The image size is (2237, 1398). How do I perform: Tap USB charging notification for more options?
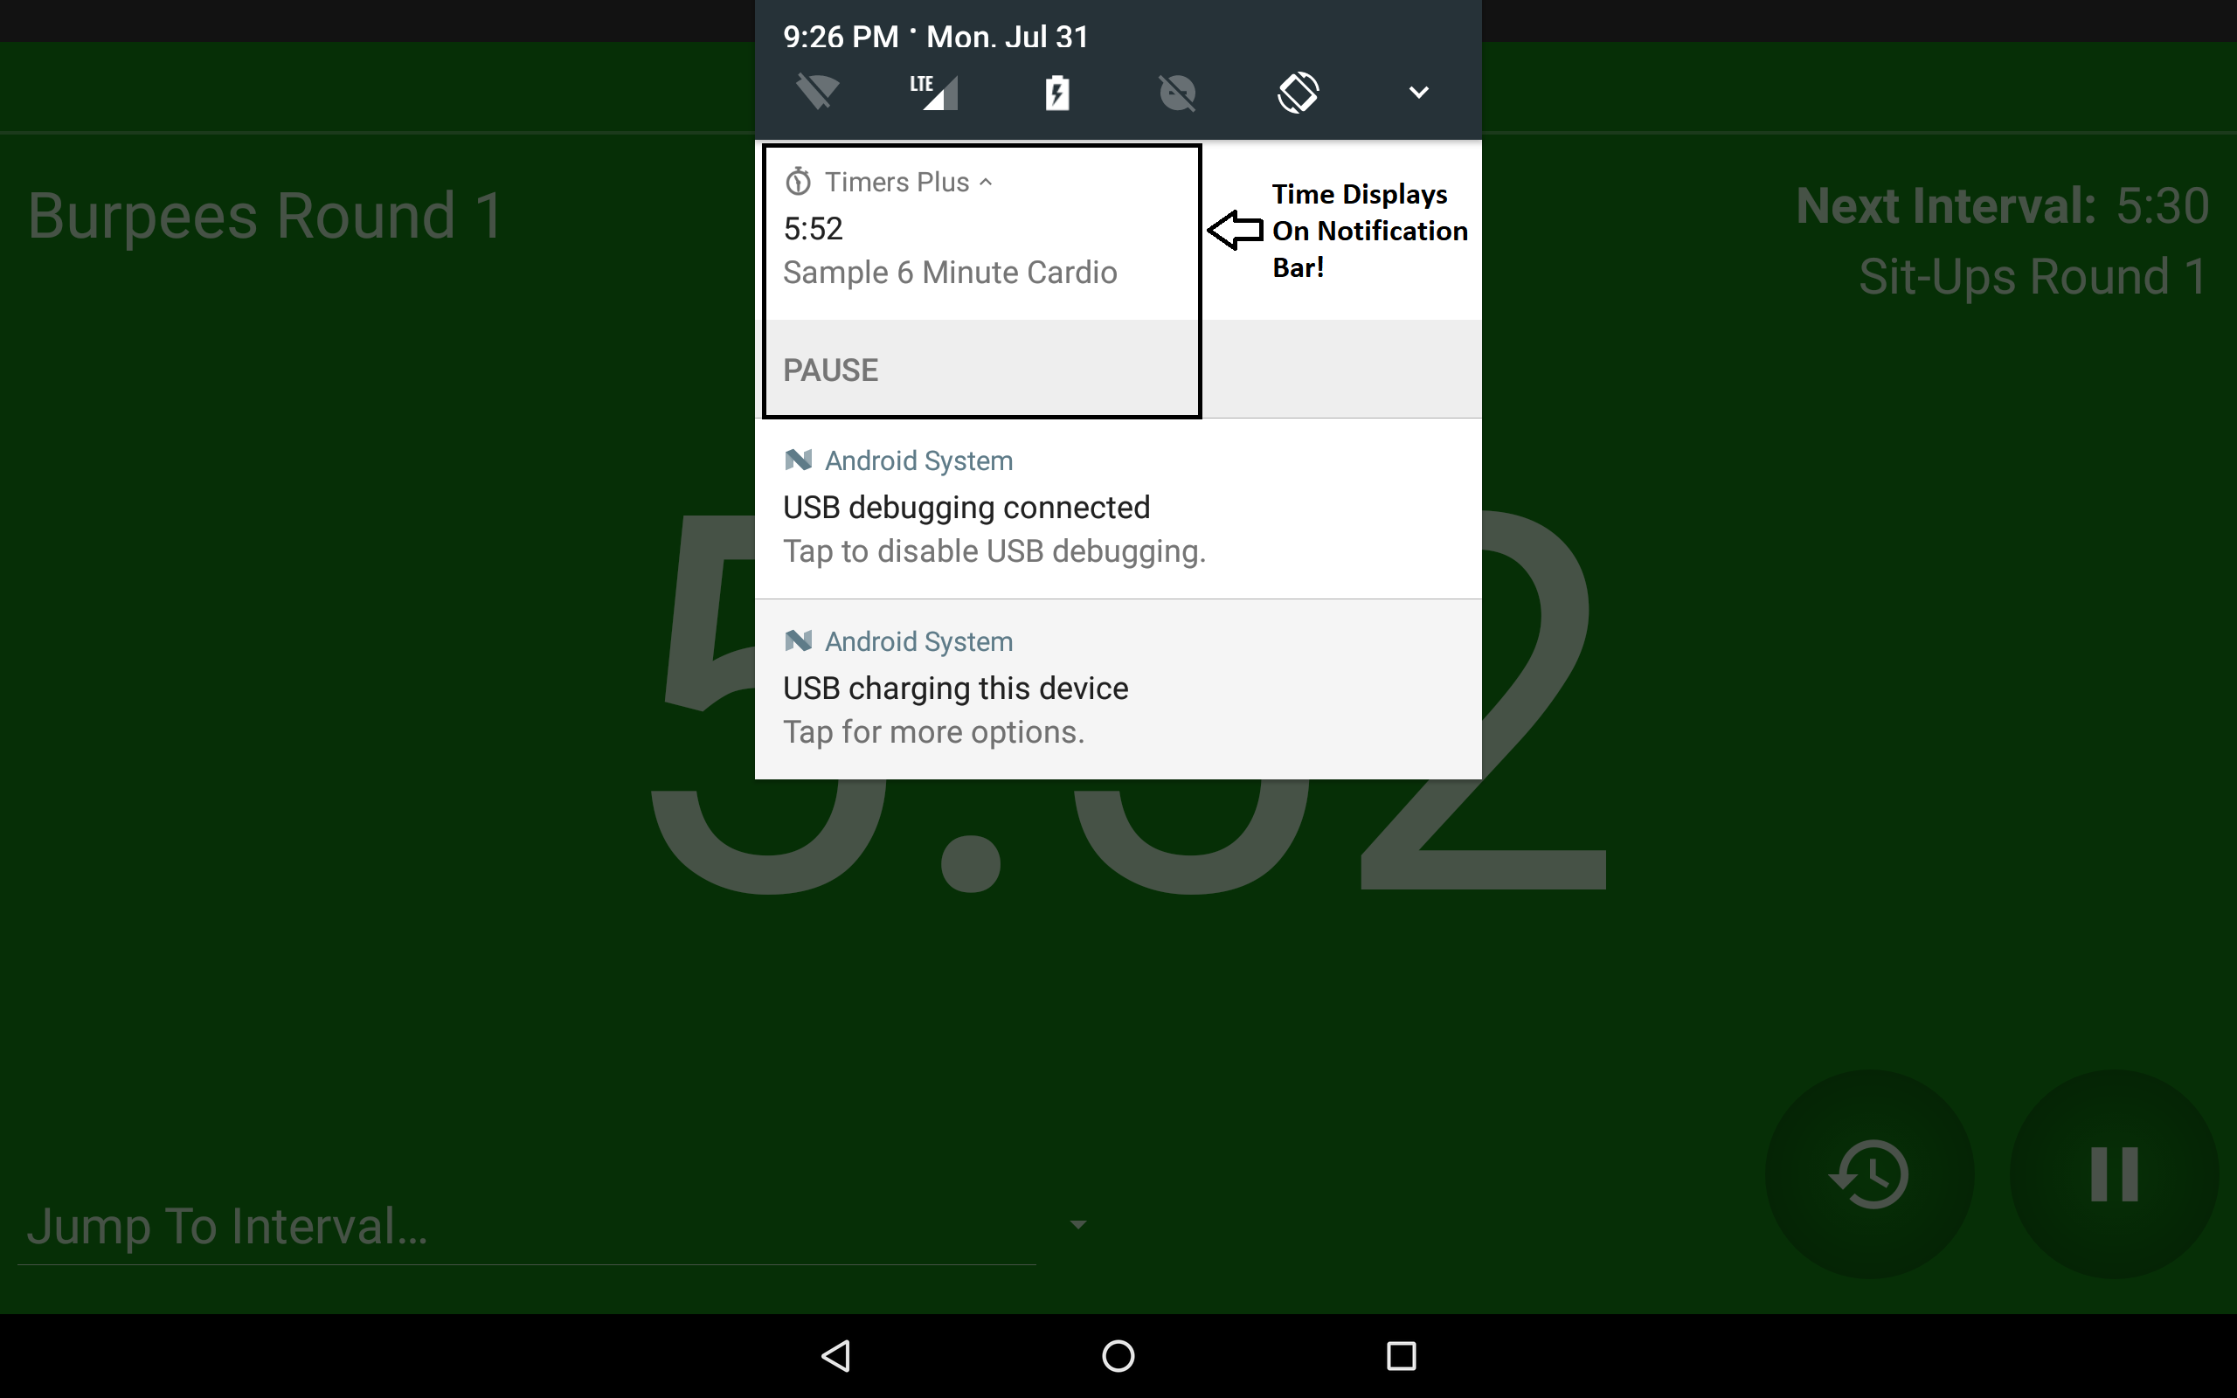coord(955,708)
